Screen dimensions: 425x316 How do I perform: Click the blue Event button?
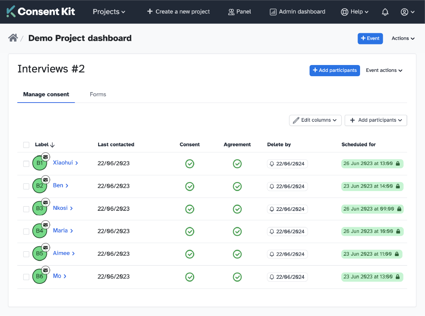[370, 38]
